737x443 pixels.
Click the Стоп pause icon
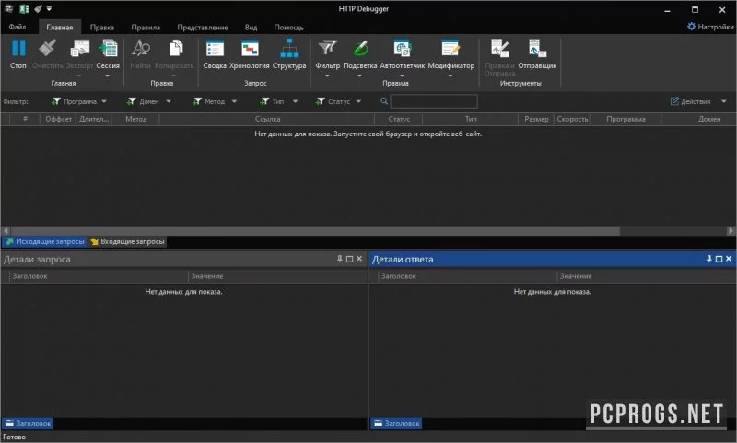tap(18, 48)
